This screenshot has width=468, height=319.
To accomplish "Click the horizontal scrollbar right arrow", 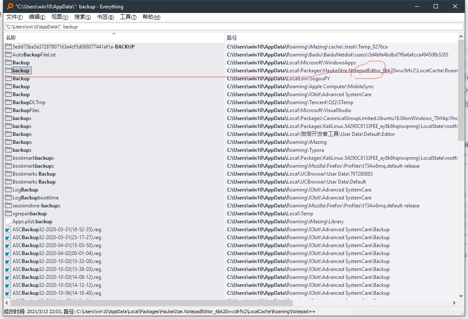I will pyautogui.click(x=454, y=303).
